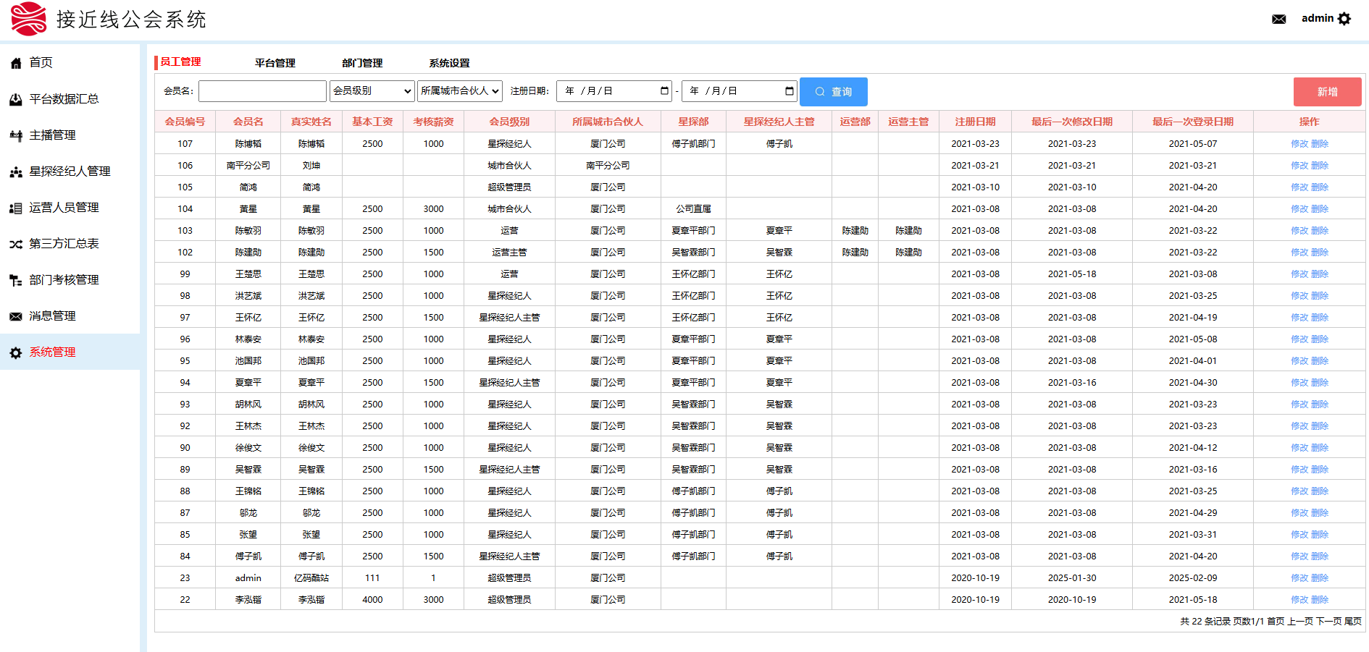1369x652 pixels.
Task: Click 修改 for member 107 陈博韬
Action: pyautogui.click(x=1299, y=144)
